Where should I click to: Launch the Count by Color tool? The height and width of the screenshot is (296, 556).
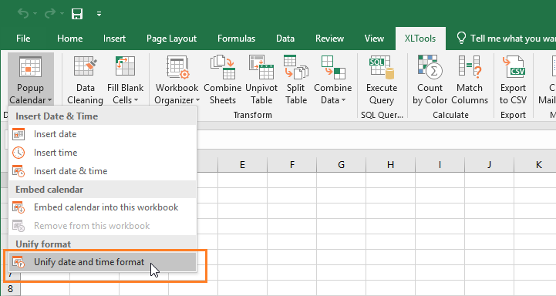click(430, 79)
